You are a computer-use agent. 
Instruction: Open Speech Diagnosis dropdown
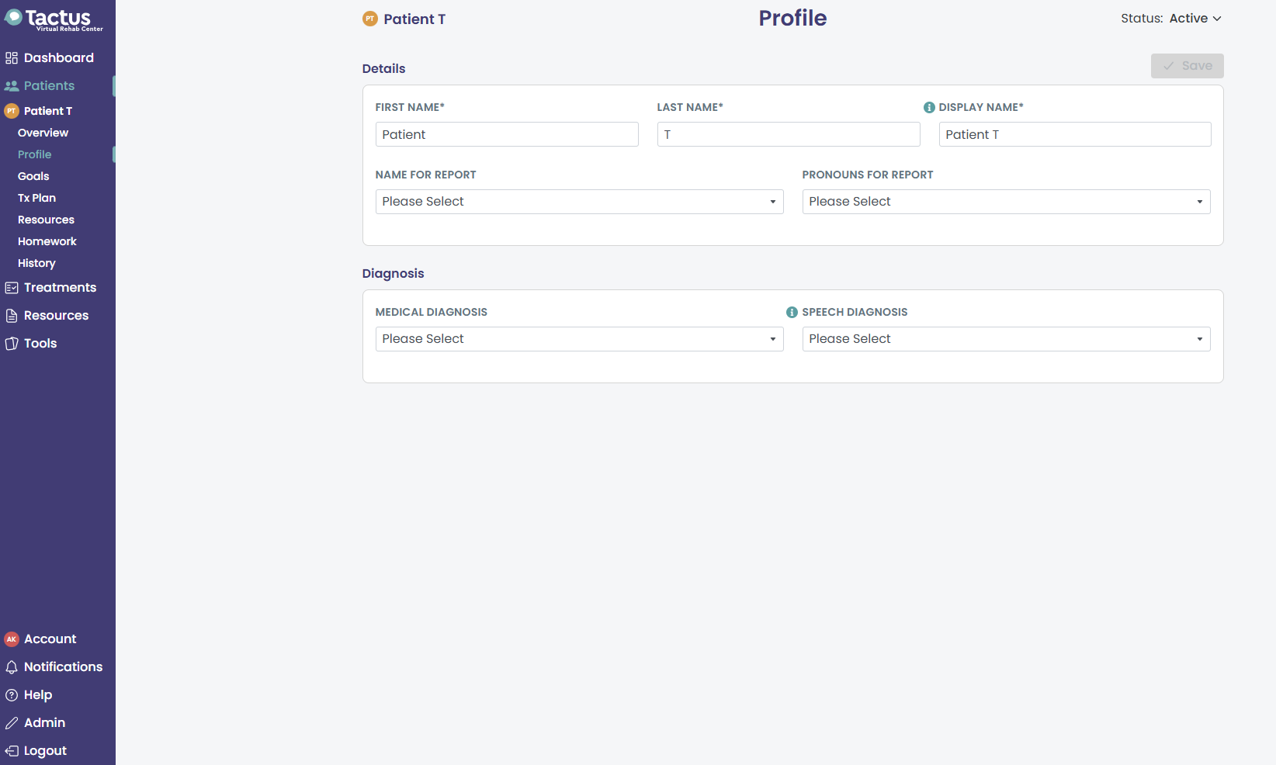[x=1006, y=339]
